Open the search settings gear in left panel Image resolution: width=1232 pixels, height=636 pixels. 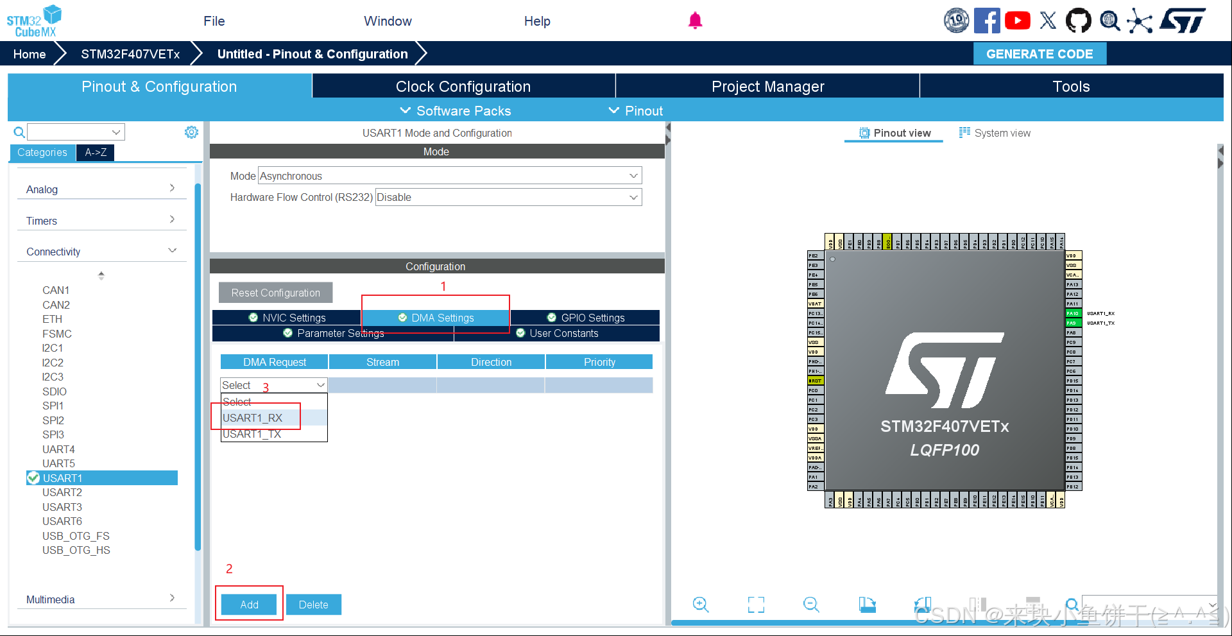(191, 132)
